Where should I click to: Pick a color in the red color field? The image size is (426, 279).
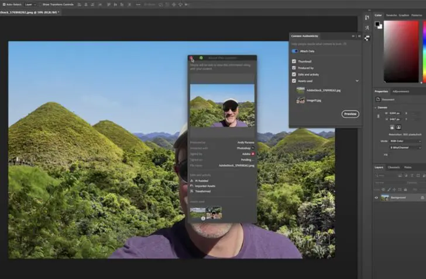click(401, 51)
